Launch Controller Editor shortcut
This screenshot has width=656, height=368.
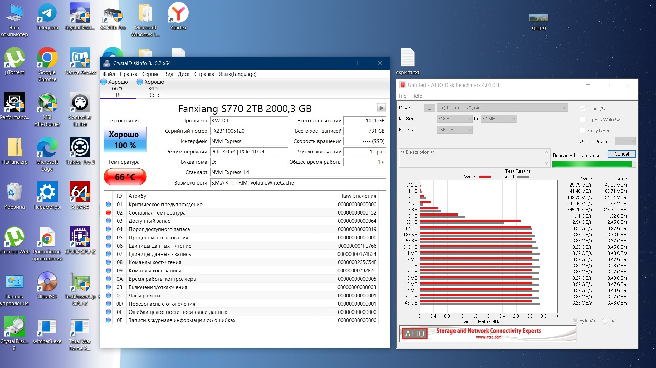80,110
